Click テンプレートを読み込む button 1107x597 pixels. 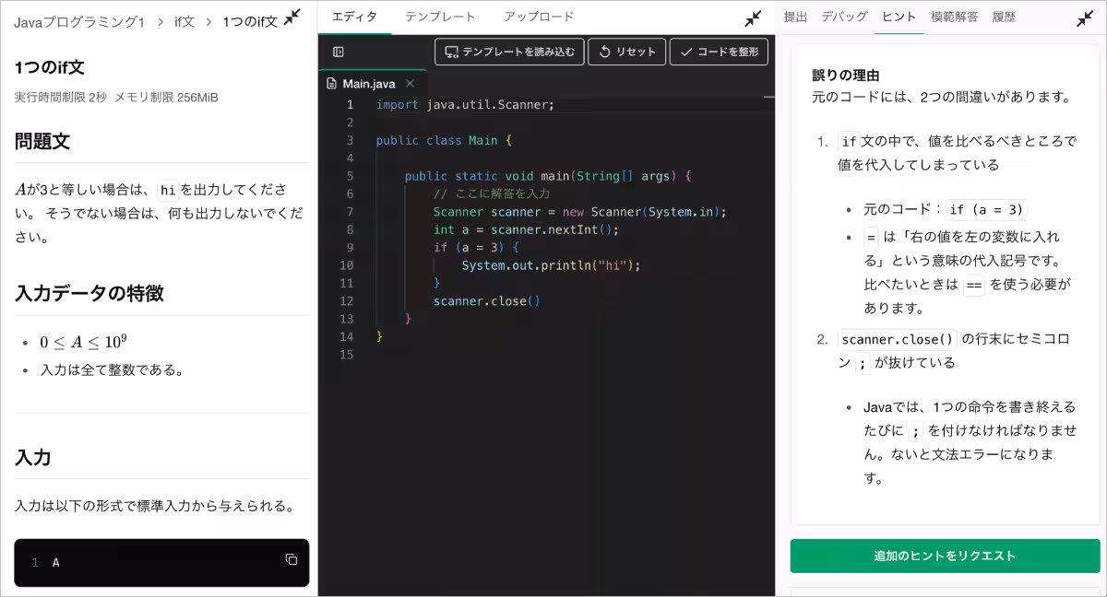[509, 52]
